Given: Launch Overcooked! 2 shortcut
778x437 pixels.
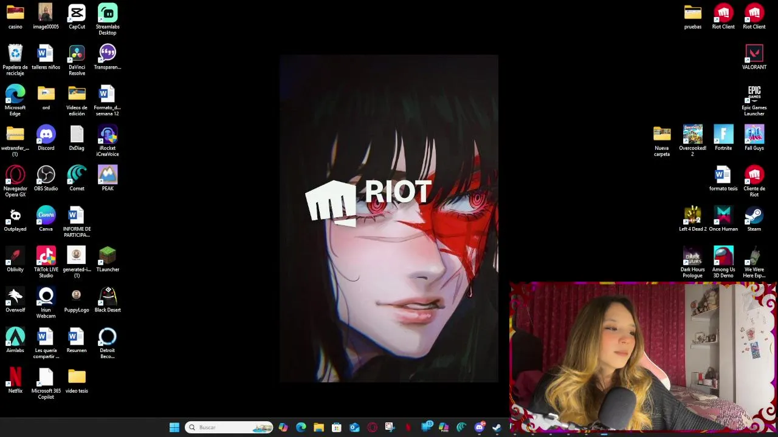Looking at the screenshot, I should [692, 140].
